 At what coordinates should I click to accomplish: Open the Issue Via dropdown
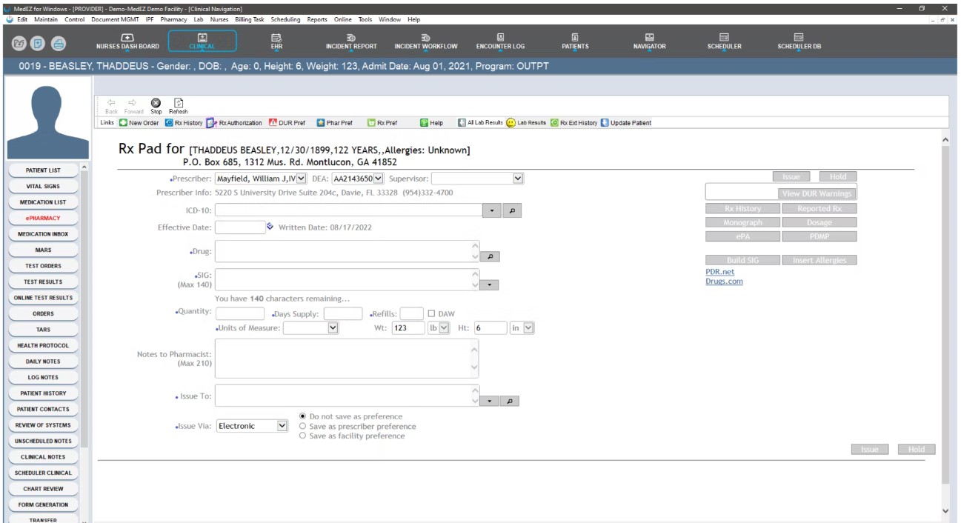282,426
